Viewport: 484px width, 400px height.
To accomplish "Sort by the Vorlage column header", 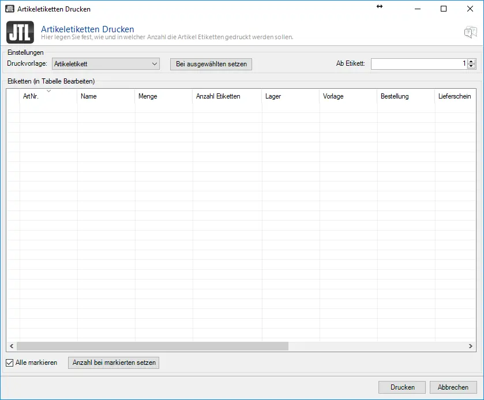I will [x=348, y=96].
